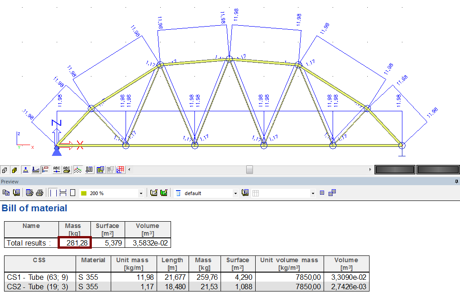Expand the empty table selection dropdown

point(313,193)
